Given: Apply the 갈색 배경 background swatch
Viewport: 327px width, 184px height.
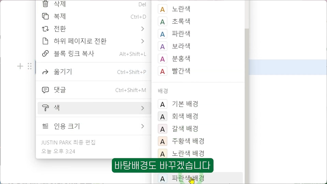Looking at the screenshot, I should point(162,129).
